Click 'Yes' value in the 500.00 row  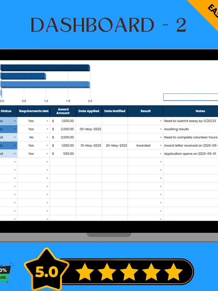[x=31, y=154]
